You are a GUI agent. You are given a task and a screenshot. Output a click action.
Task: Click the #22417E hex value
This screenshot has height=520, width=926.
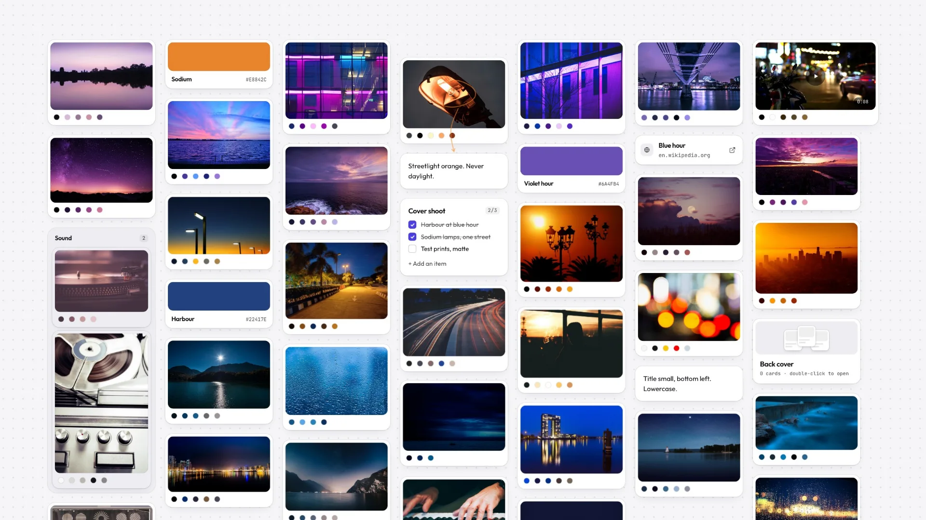tap(256, 319)
